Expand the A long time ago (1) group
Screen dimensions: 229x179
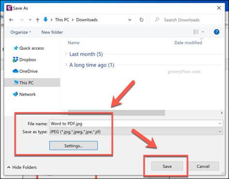(x=66, y=65)
